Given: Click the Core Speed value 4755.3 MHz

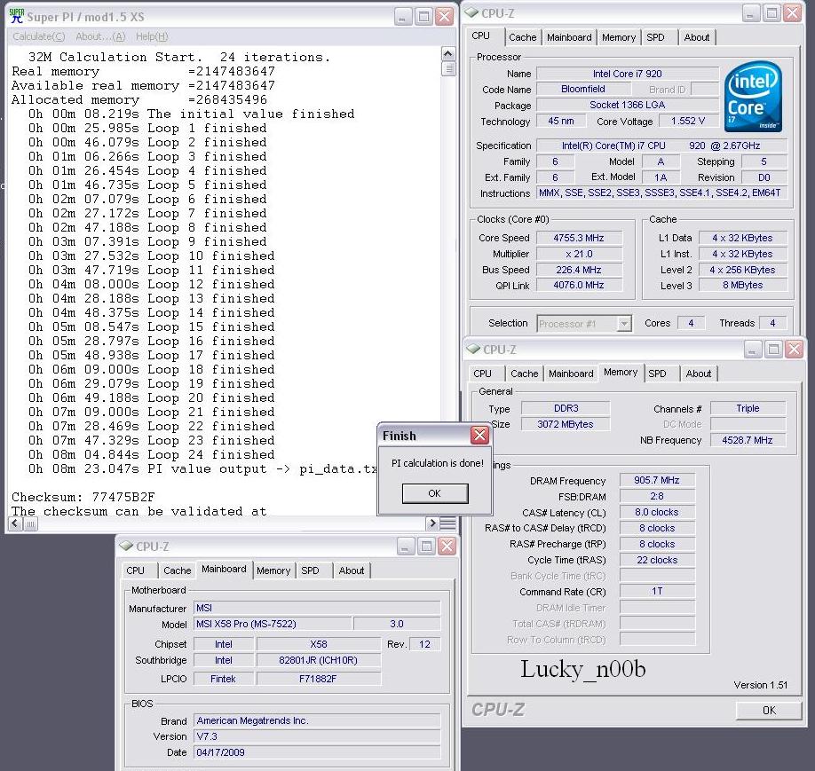Looking at the screenshot, I should coord(579,238).
